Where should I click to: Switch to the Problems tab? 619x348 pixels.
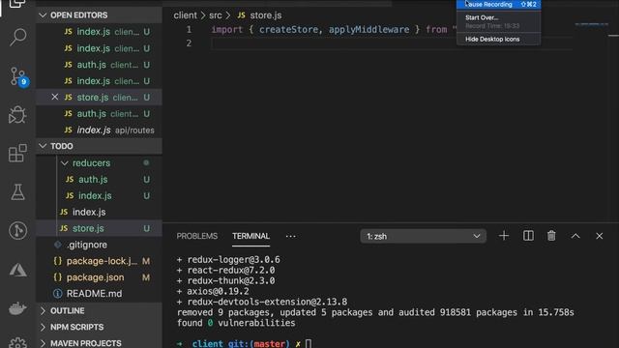tap(197, 236)
